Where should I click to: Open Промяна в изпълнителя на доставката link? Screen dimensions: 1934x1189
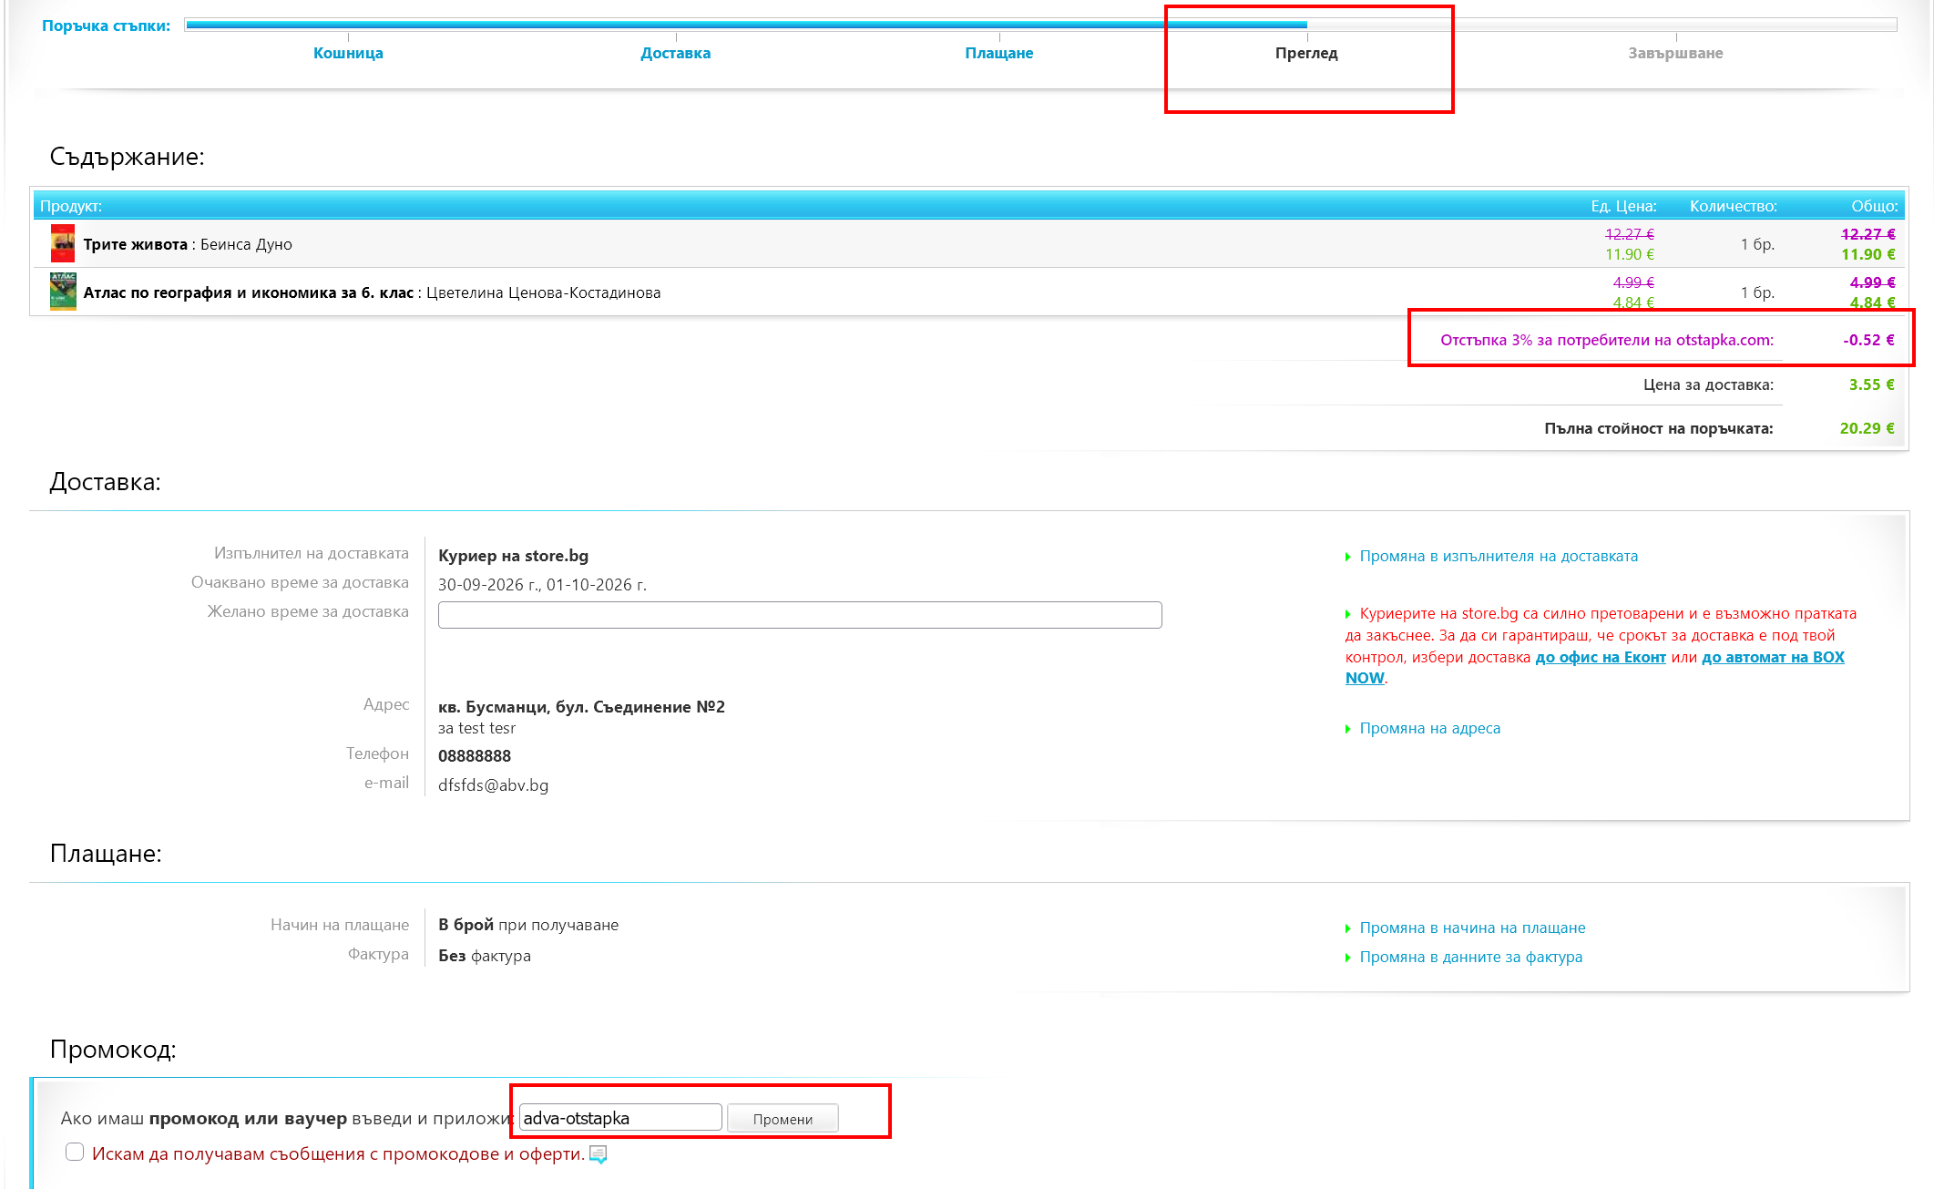coord(1499,556)
